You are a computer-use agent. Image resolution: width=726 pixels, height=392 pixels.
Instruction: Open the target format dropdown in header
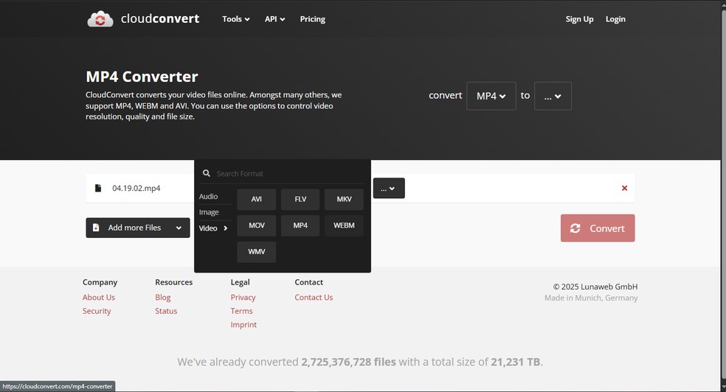(x=553, y=96)
